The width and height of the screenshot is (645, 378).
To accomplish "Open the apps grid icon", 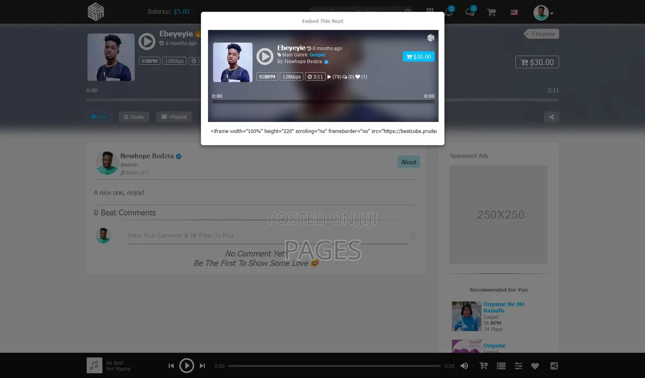I will pos(430,11).
